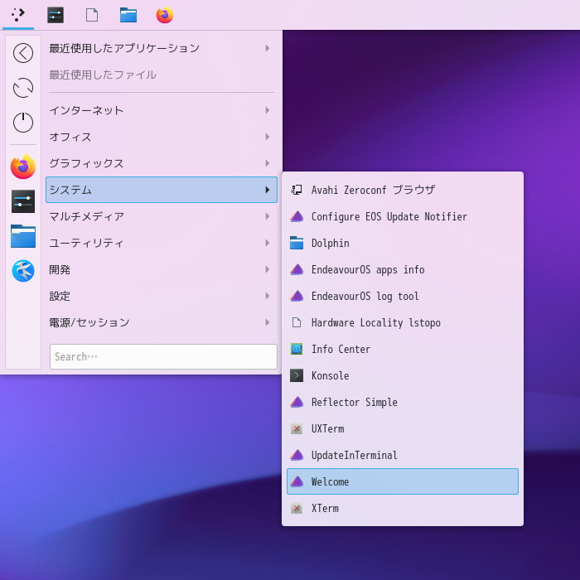
Task: Click the EndeavourOS log tool icon
Action: click(x=297, y=296)
